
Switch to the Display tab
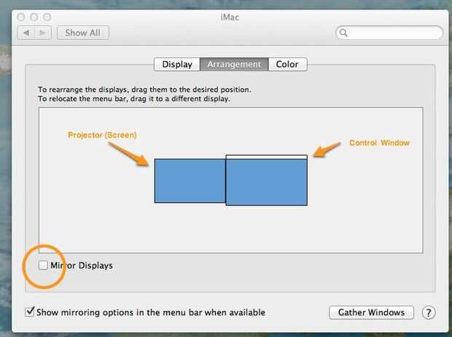pos(177,64)
